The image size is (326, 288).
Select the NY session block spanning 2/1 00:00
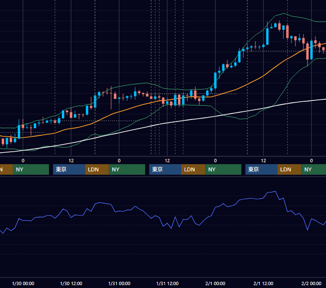(x=223, y=169)
